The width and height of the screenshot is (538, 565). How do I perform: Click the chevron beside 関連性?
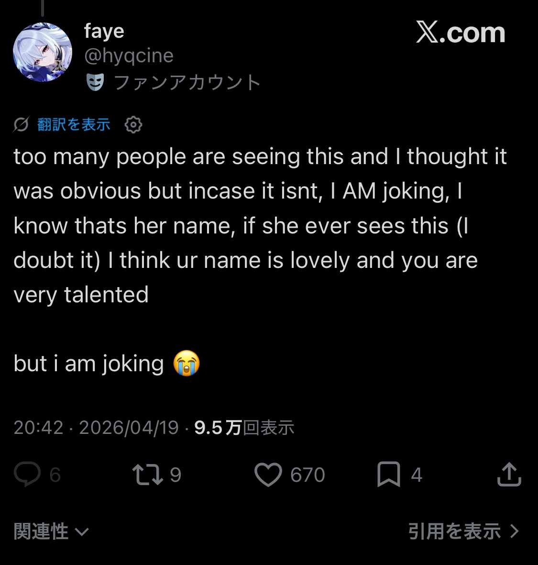click(82, 532)
